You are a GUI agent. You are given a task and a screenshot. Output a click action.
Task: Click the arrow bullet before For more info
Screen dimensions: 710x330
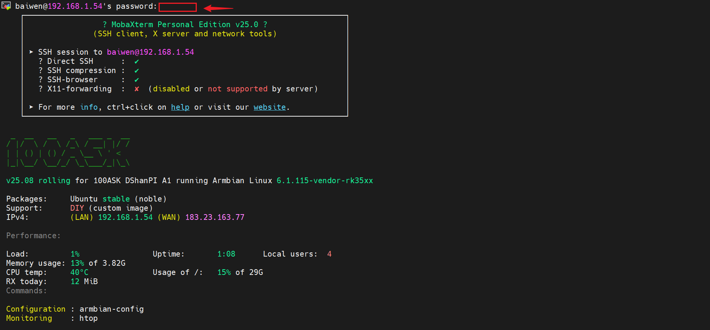point(31,107)
